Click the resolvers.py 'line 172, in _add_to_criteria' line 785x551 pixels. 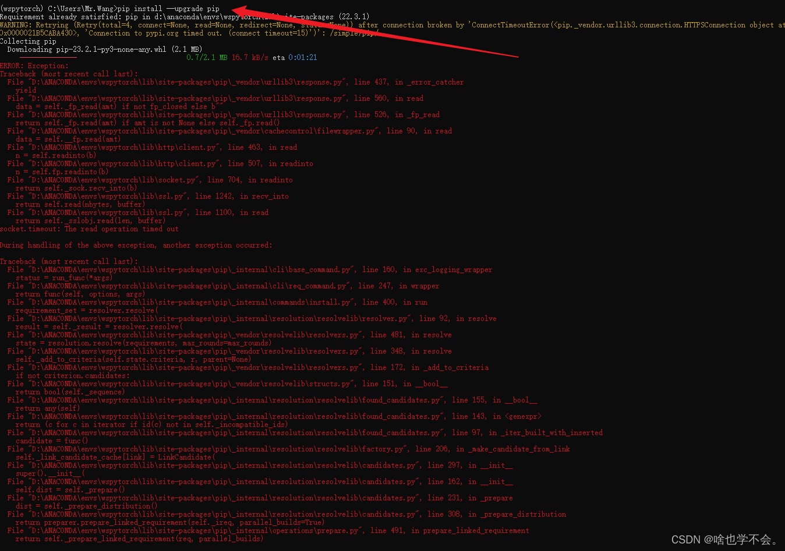coord(248,368)
